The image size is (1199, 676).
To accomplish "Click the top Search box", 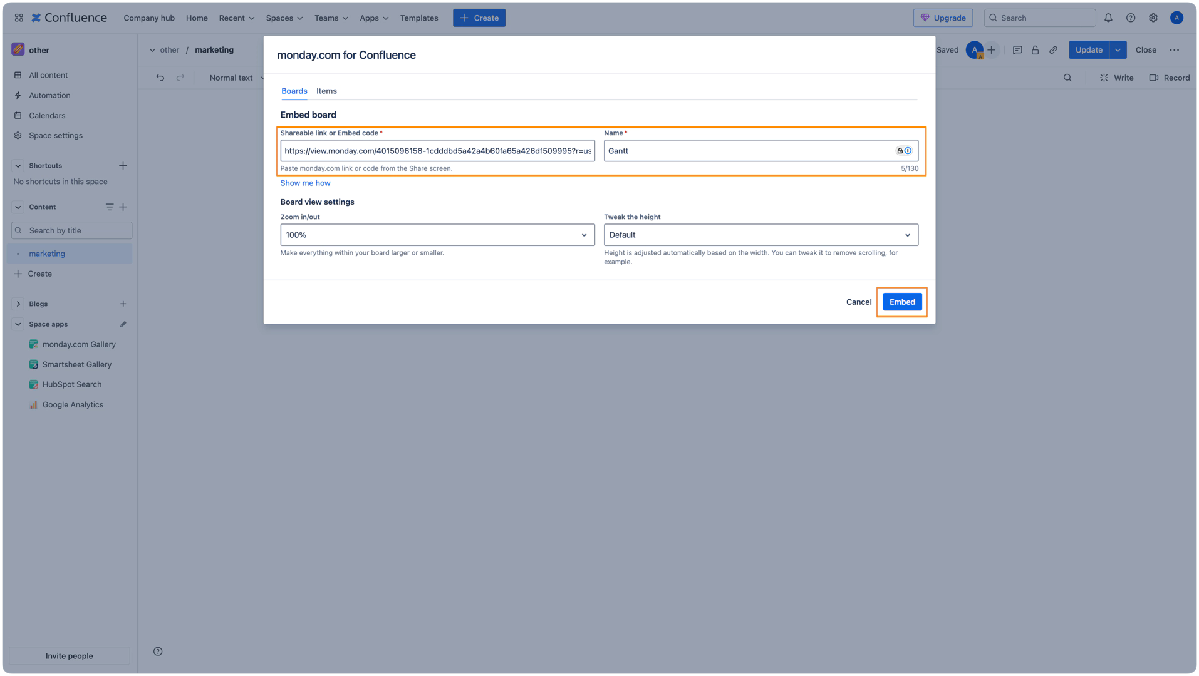I will tap(1040, 18).
